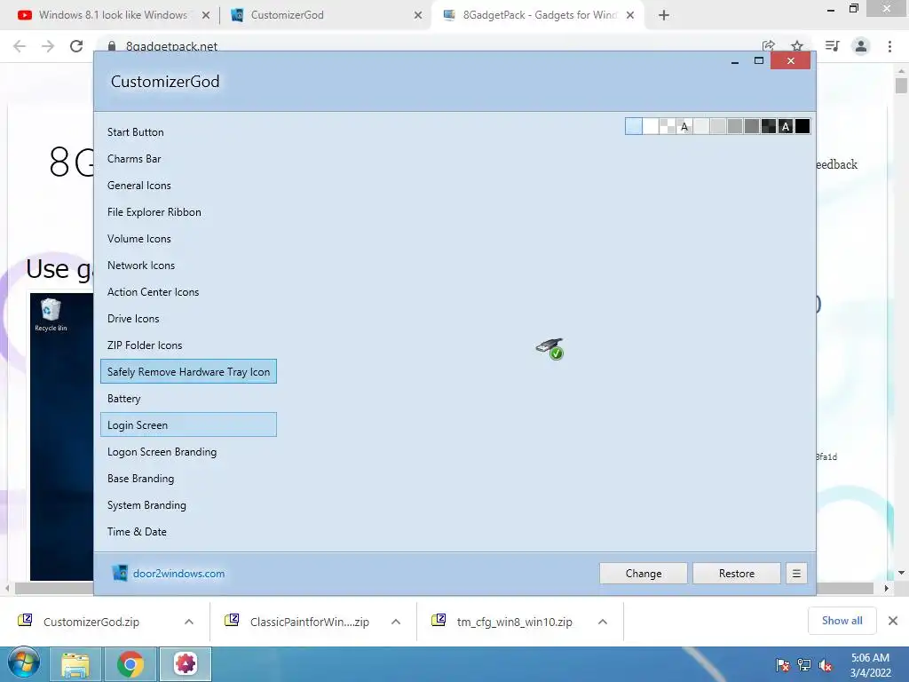Viewport: 909px width, 682px height.
Task: Close the Chrome downloads bar
Action: pos(893,621)
